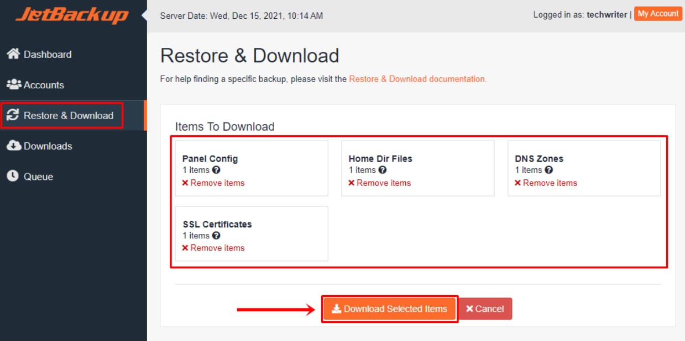Remove items from DNS Zones

point(546,183)
